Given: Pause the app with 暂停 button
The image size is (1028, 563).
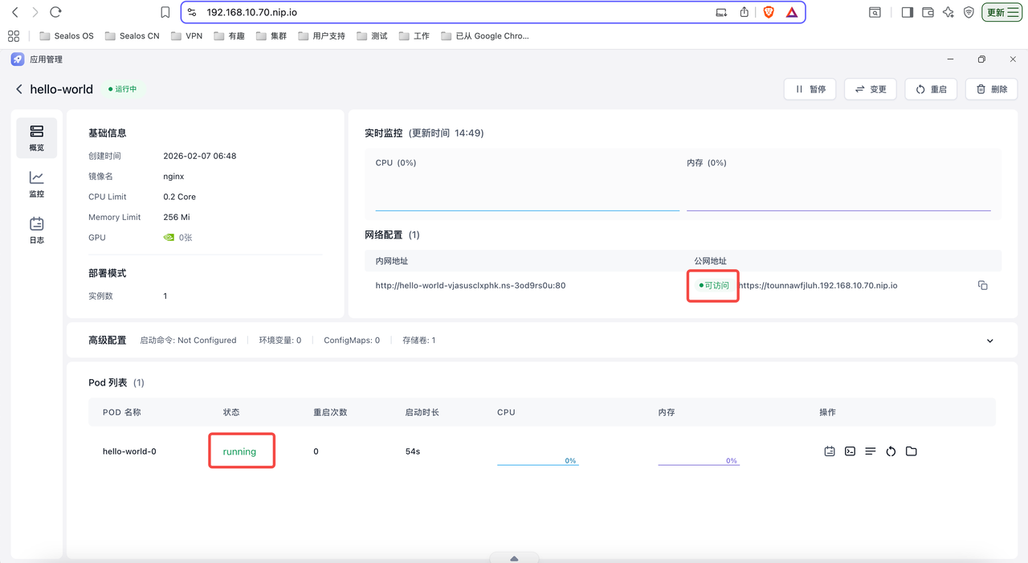Looking at the screenshot, I should (810, 89).
